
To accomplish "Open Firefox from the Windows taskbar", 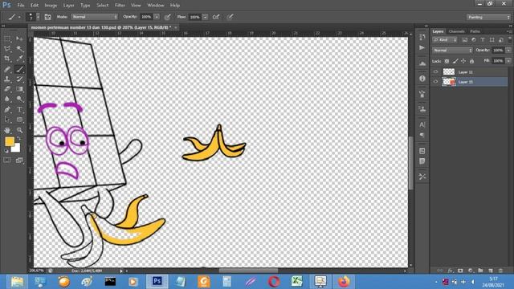I will (x=344, y=282).
